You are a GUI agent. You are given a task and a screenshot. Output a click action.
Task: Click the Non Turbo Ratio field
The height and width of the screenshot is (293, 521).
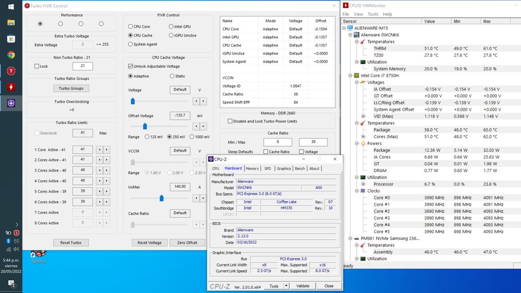(83, 66)
